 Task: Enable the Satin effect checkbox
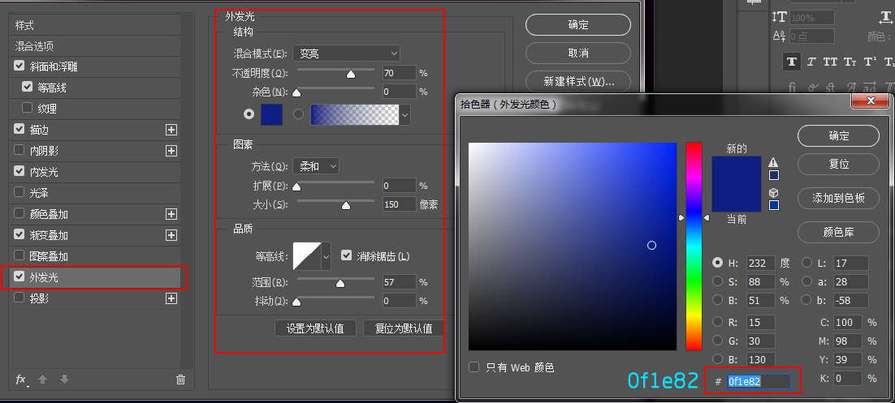tap(19, 193)
